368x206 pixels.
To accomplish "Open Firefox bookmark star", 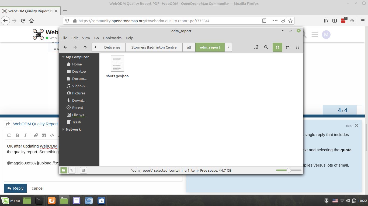I will click(290, 21).
